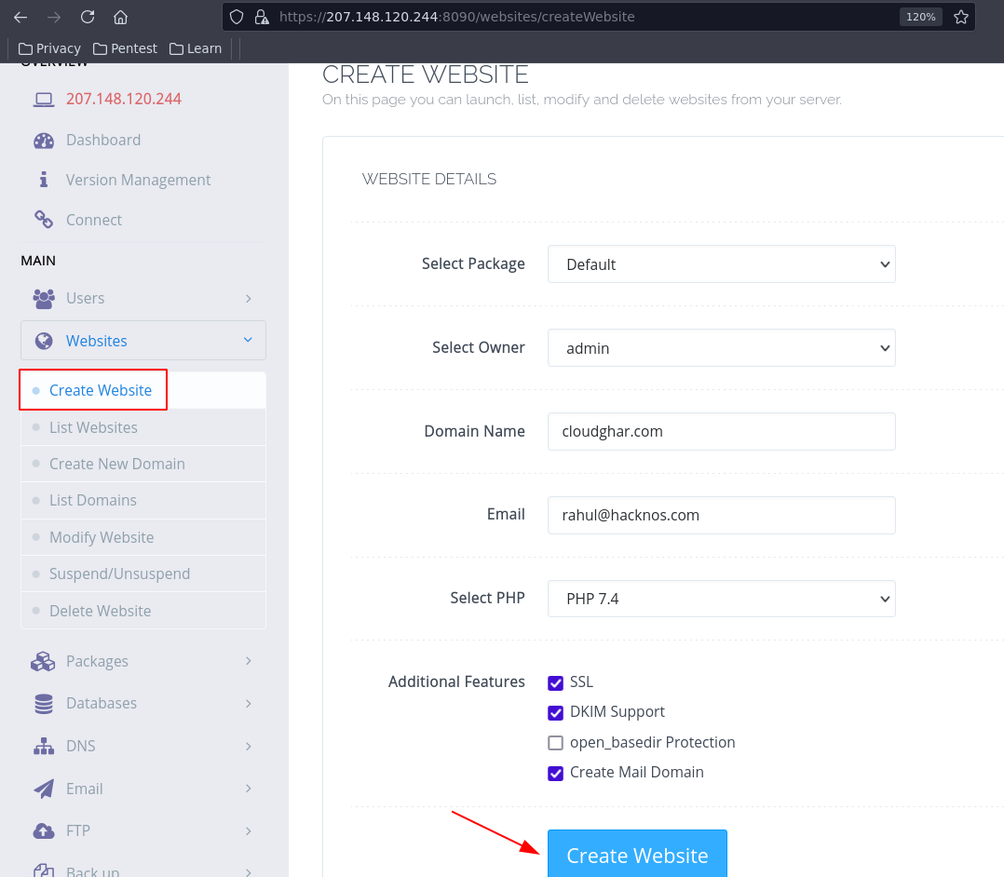Open the Connect link
Image resolution: width=1004 pixels, height=877 pixels.
(94, 220)
